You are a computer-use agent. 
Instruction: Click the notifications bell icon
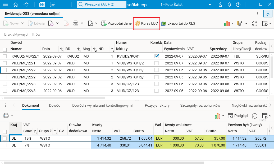(229, 4)
